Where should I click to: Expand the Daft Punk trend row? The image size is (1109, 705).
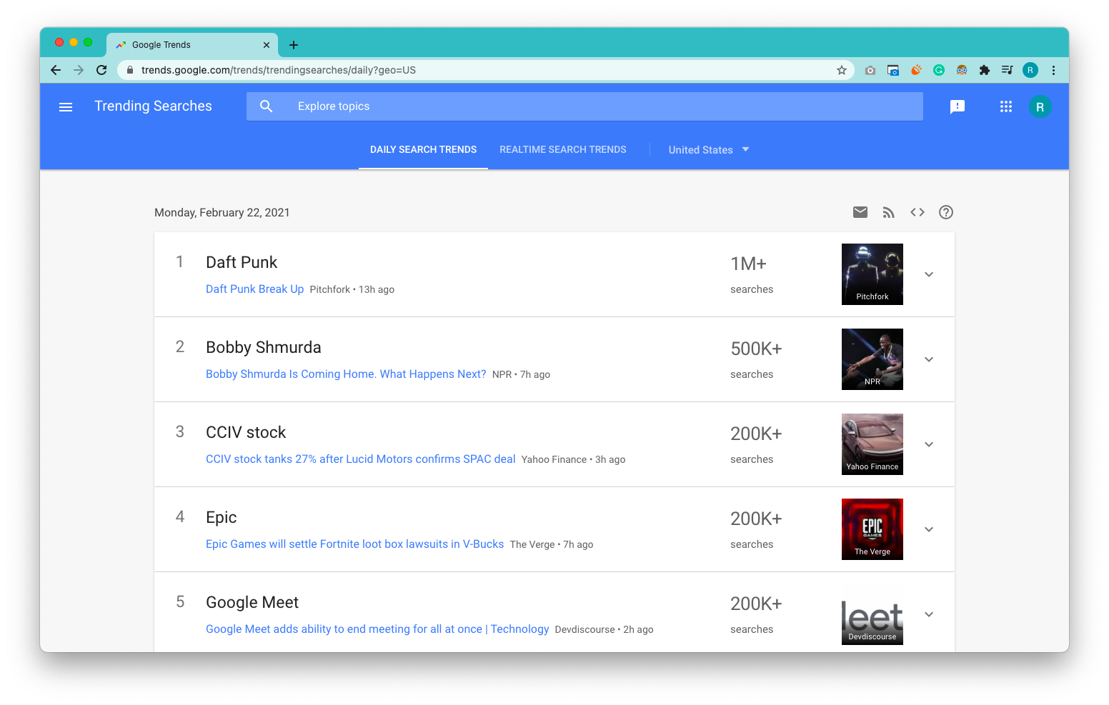929,274
